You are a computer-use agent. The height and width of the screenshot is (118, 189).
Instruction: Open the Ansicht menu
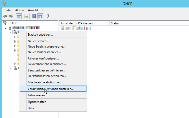click(x=33, y=10)
